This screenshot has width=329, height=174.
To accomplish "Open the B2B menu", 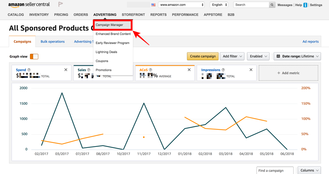I will tap(231, 15).
